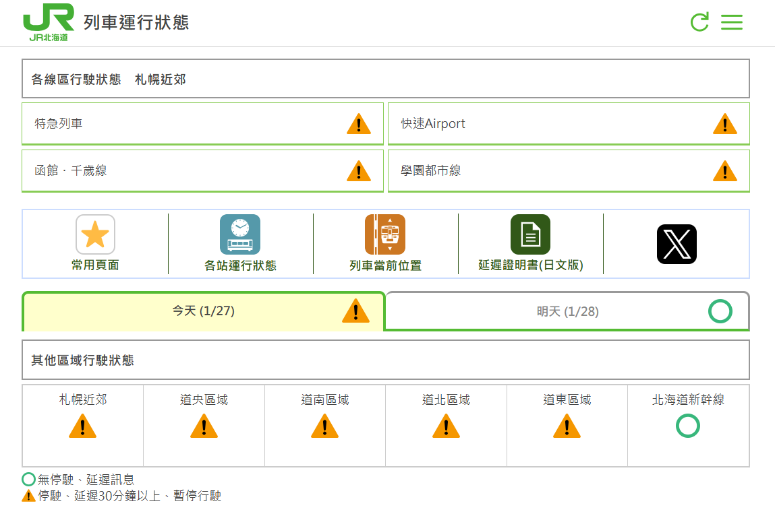Select 道南區域 area cell
Screen dimensions: 775x518
point(324,425)
